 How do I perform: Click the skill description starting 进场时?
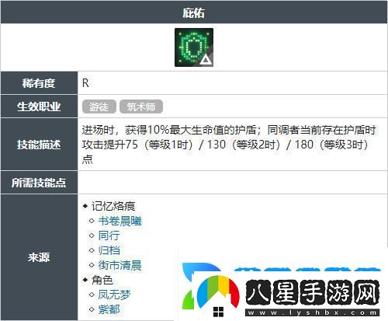pos(229,145)
